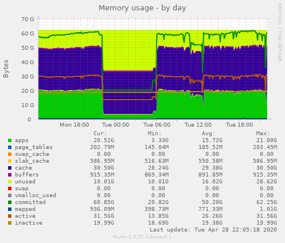The height and width of the screenshot is (243, 285).
Task: Click the inactive legend color swatch
Action: pyautogui.click(x=10, y=223)
